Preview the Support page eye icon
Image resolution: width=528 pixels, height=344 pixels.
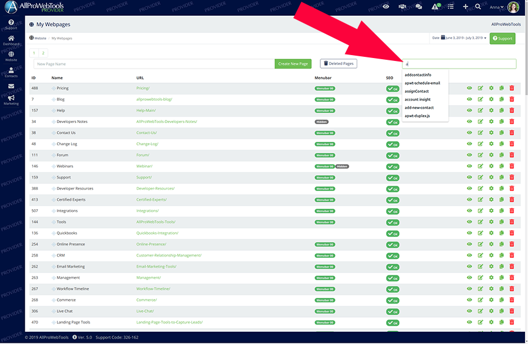(469, 177)
